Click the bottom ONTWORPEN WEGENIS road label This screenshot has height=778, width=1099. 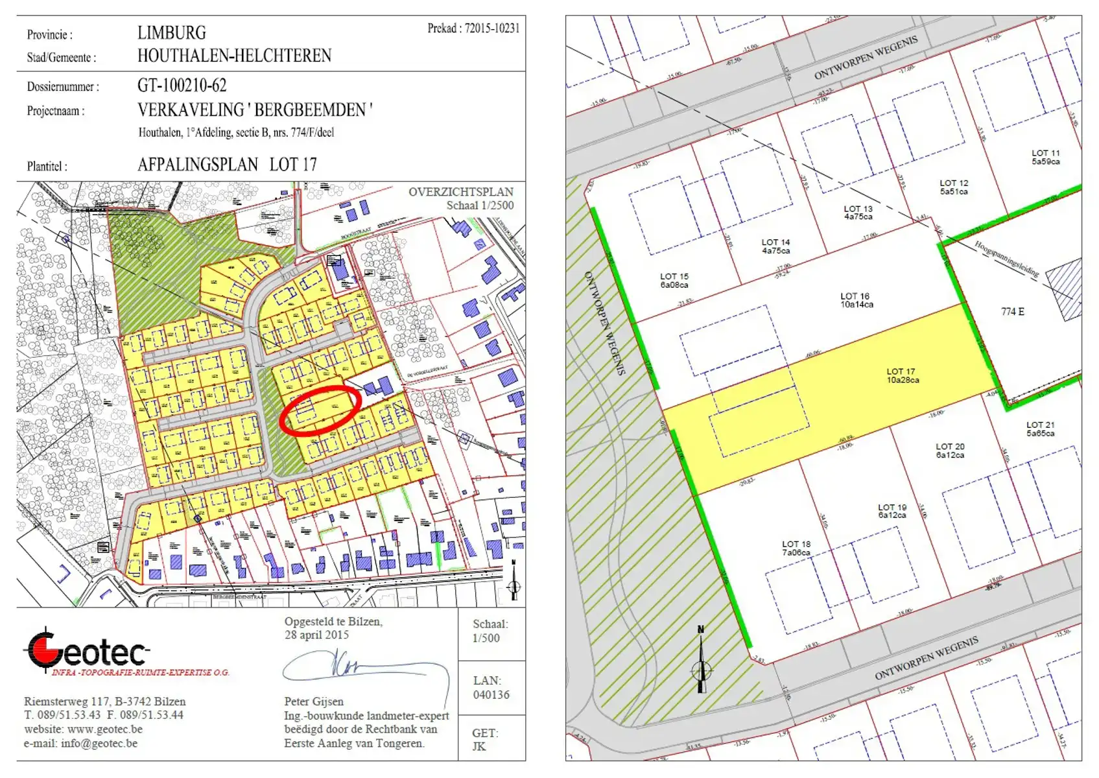pyautogui.click(x=927, y=659)
